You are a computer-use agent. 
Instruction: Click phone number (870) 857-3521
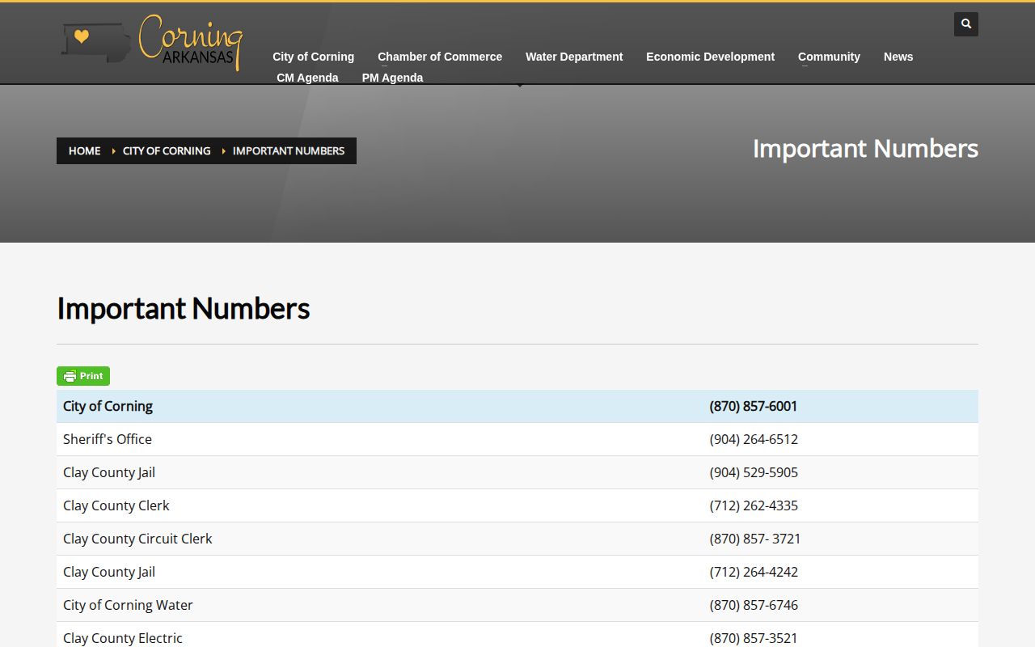754,638
